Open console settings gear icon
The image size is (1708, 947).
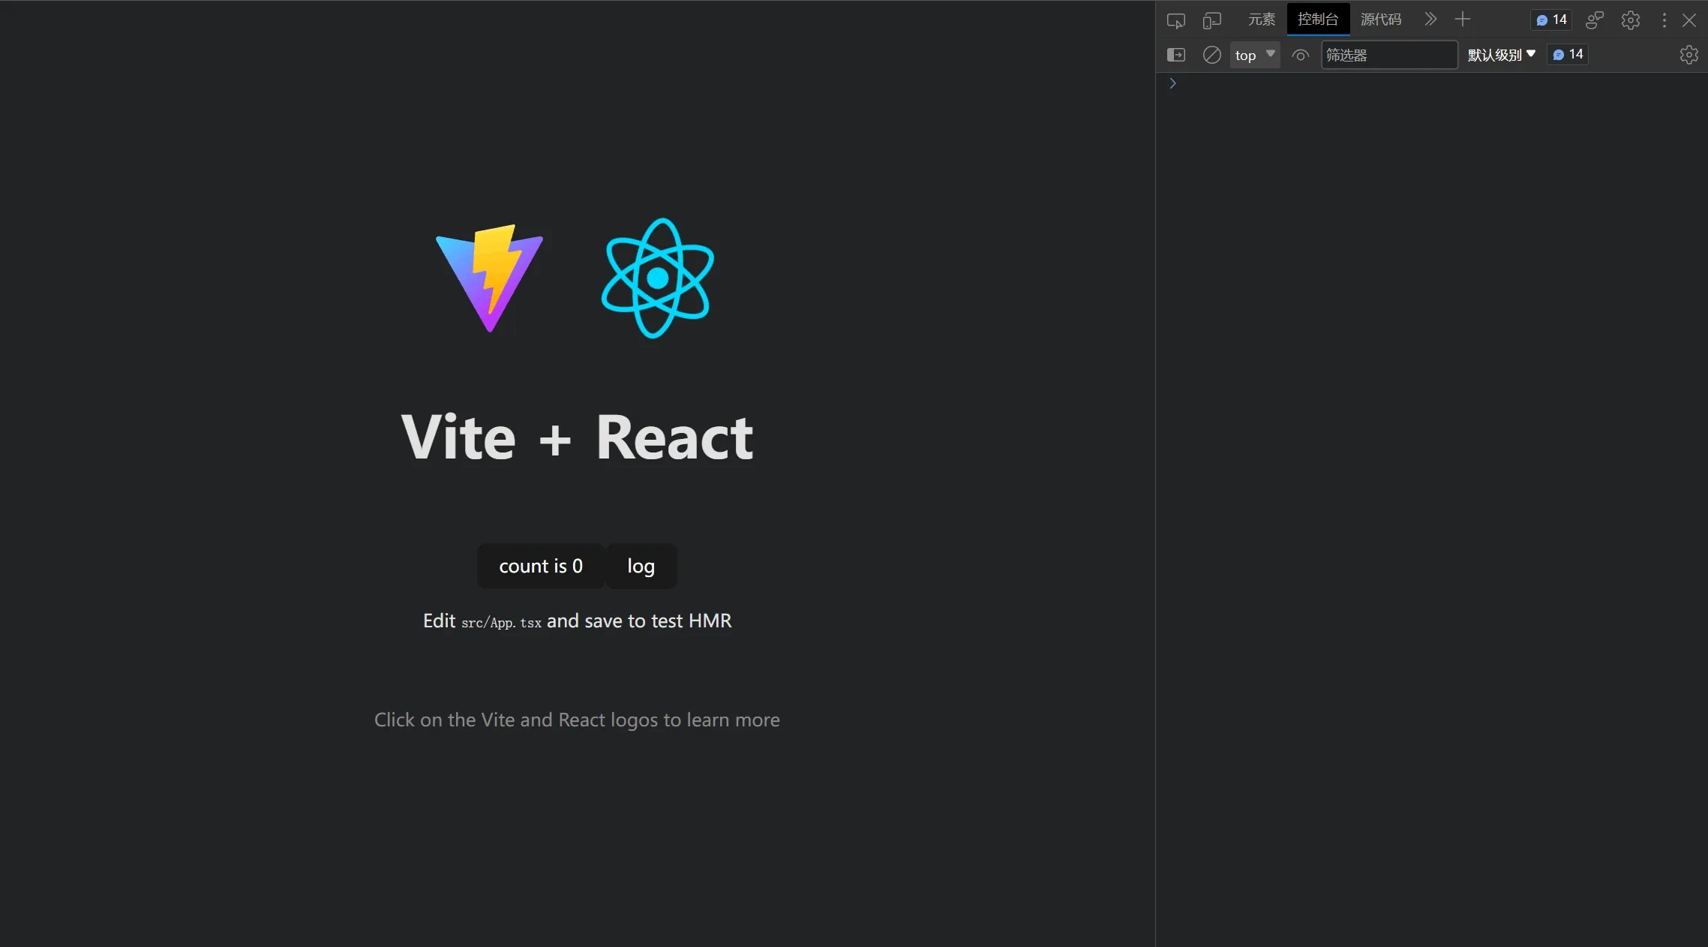[1688, 55]
